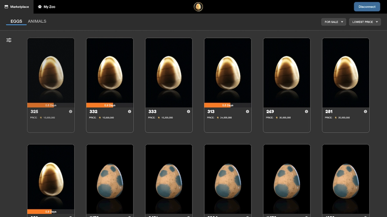
Task: Click the coin icon in egg 325's price row
Action: click(x=41, y=118)
